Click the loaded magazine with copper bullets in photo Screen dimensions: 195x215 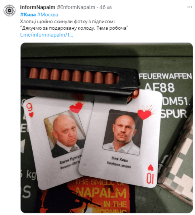80,80
